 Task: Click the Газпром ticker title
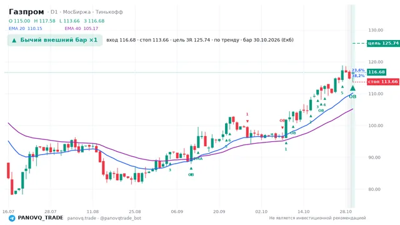pos(26,12)
